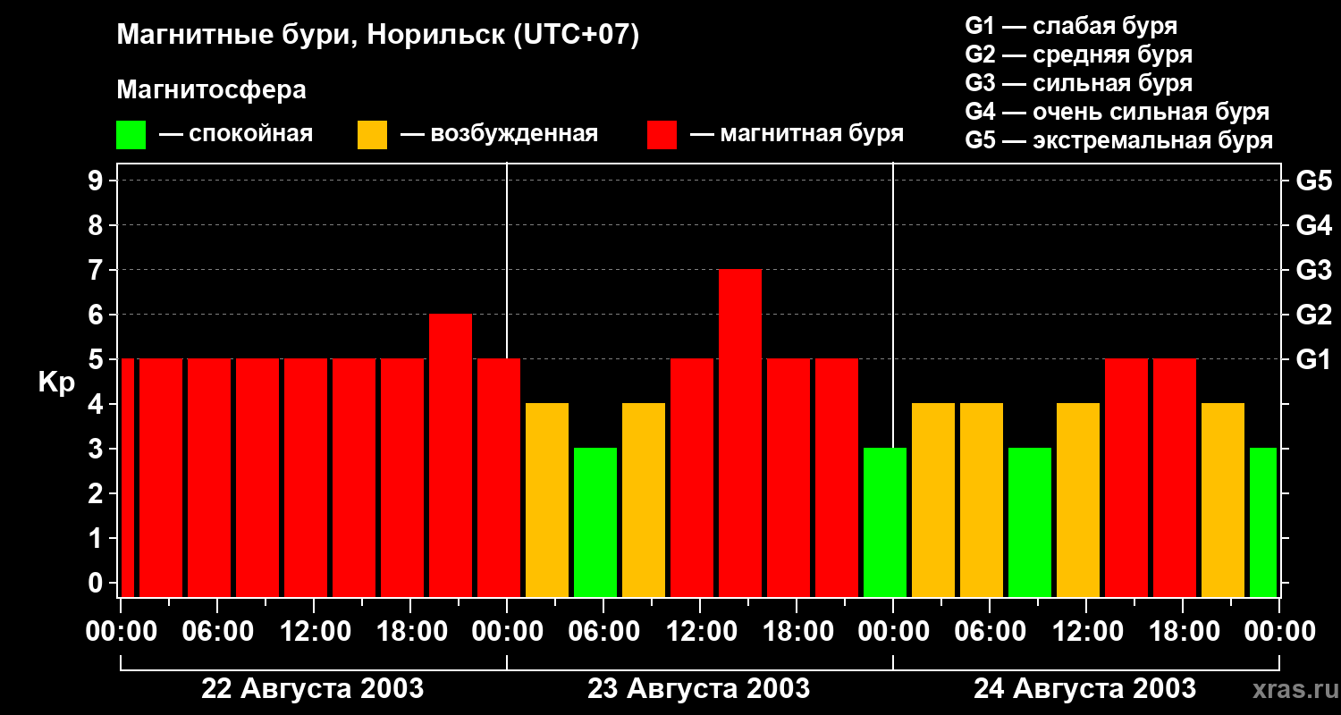Click the Kp axis value 0

97,584
